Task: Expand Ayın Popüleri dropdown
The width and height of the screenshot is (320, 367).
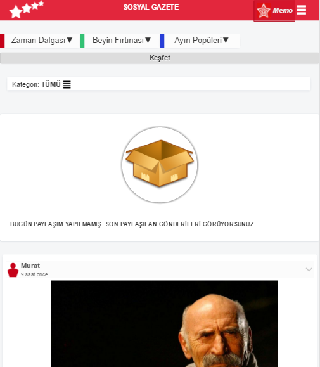Action: 202,41
